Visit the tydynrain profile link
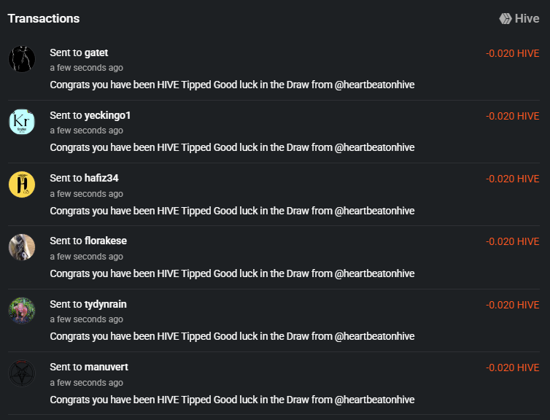 click(106, 304)
